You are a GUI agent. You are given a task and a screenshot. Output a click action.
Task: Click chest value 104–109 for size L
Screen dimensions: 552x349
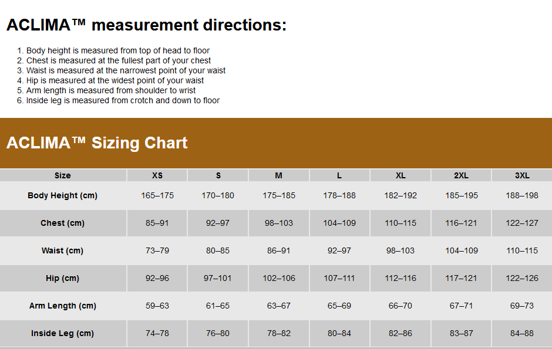pyautogui.click(x=339, y=223)
